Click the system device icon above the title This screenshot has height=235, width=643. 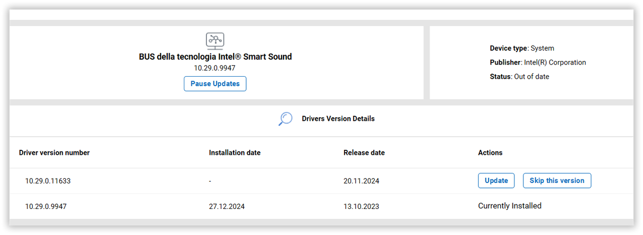[215, 41]
